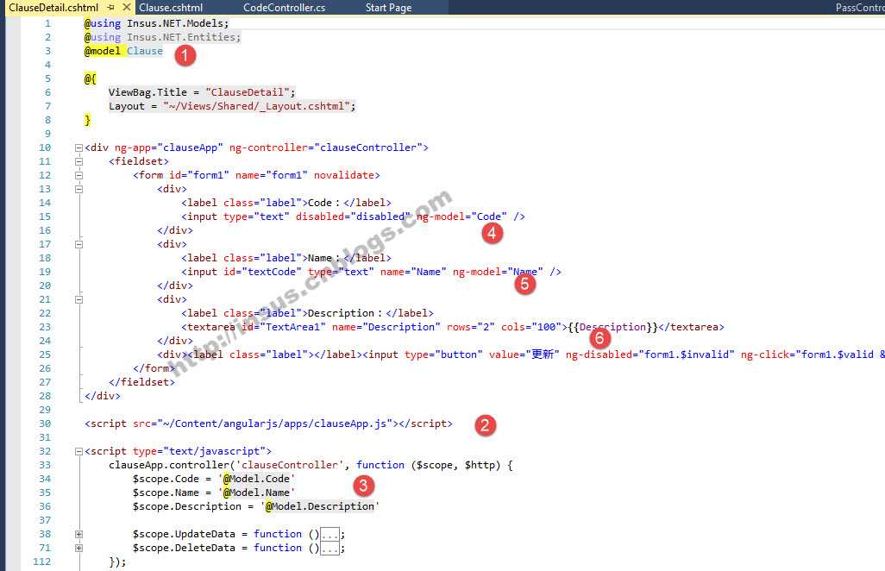This screenshot has height=571, width=885.
Task: Close the ClauseDetail.cshtml tab
Action: [127, 8]
